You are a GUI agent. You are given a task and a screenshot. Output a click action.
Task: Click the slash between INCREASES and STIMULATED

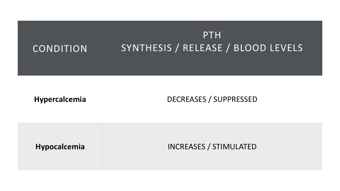pos(209,147)
